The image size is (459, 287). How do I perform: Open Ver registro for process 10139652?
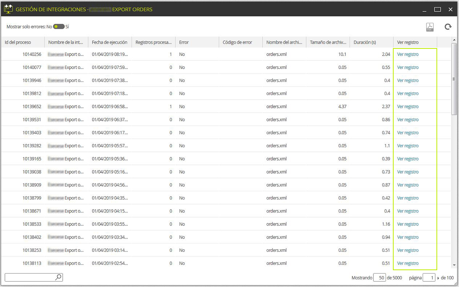(408, 106)
